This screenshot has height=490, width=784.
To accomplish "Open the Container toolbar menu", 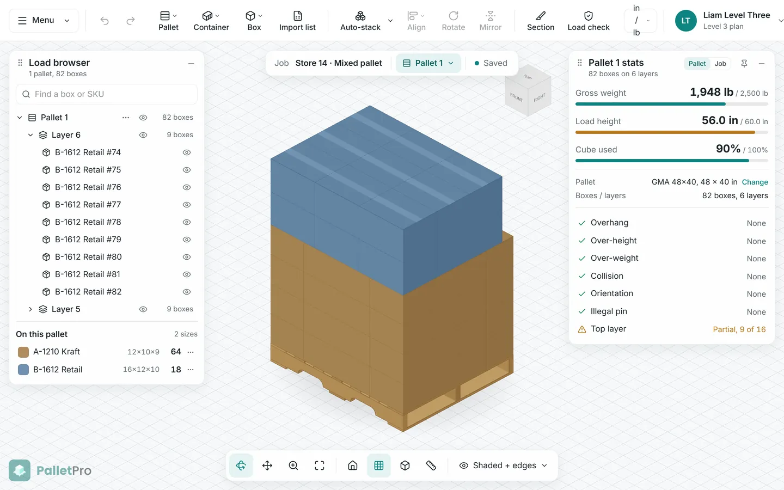I will (x=211, y=21).
